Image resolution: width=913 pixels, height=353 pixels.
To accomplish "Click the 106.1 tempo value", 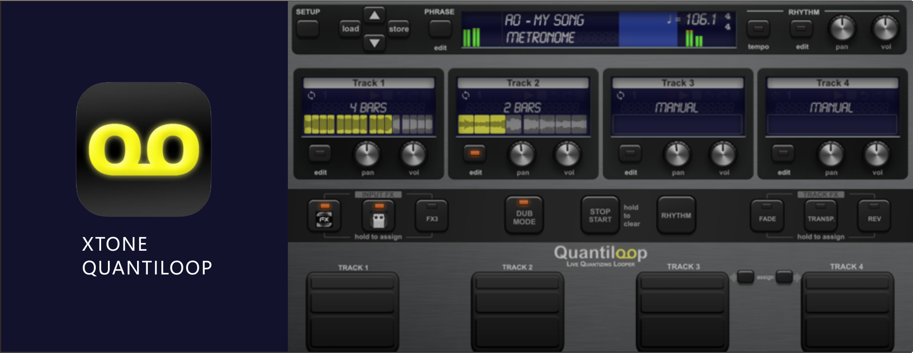I will (x=701, y=19).
